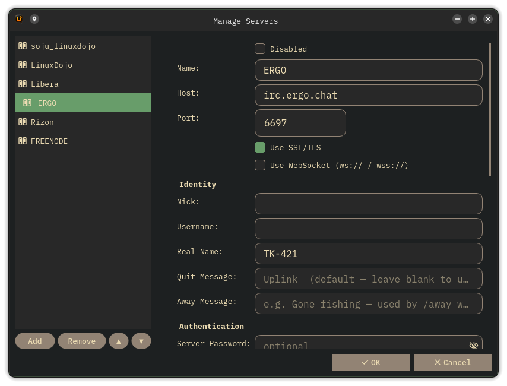Select FREENODE server entry
The image size is (507, 386).
click(x=83, y=141)
